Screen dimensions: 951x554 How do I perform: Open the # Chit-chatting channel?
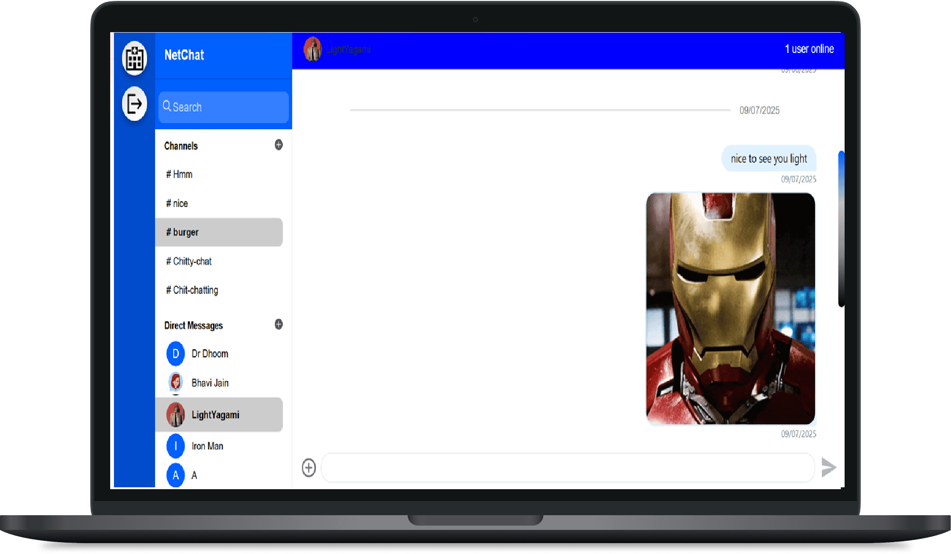pyautogui.click(x=219, y=290)
